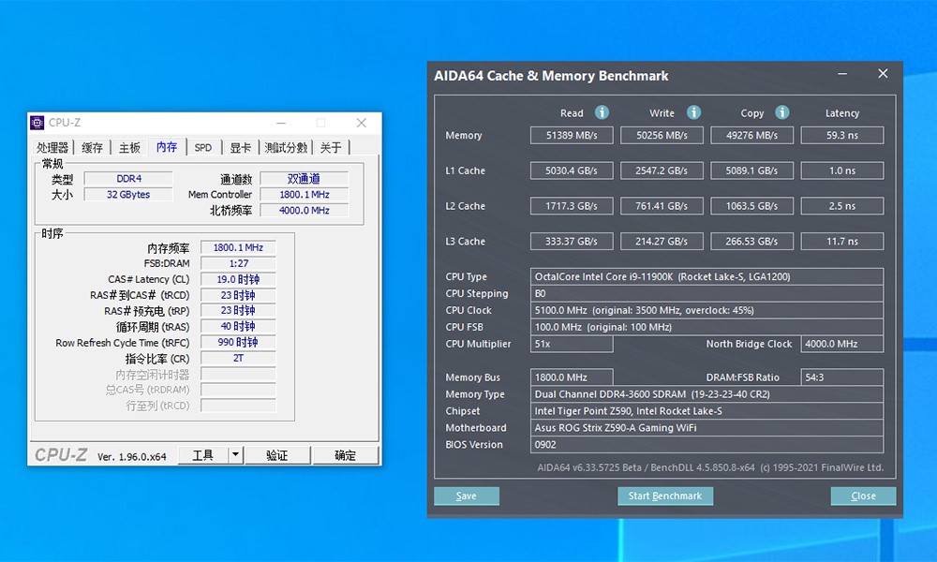Click the info icon next to Read
Viewport: 937px width, 562px height.
click(x=602, y=112)
